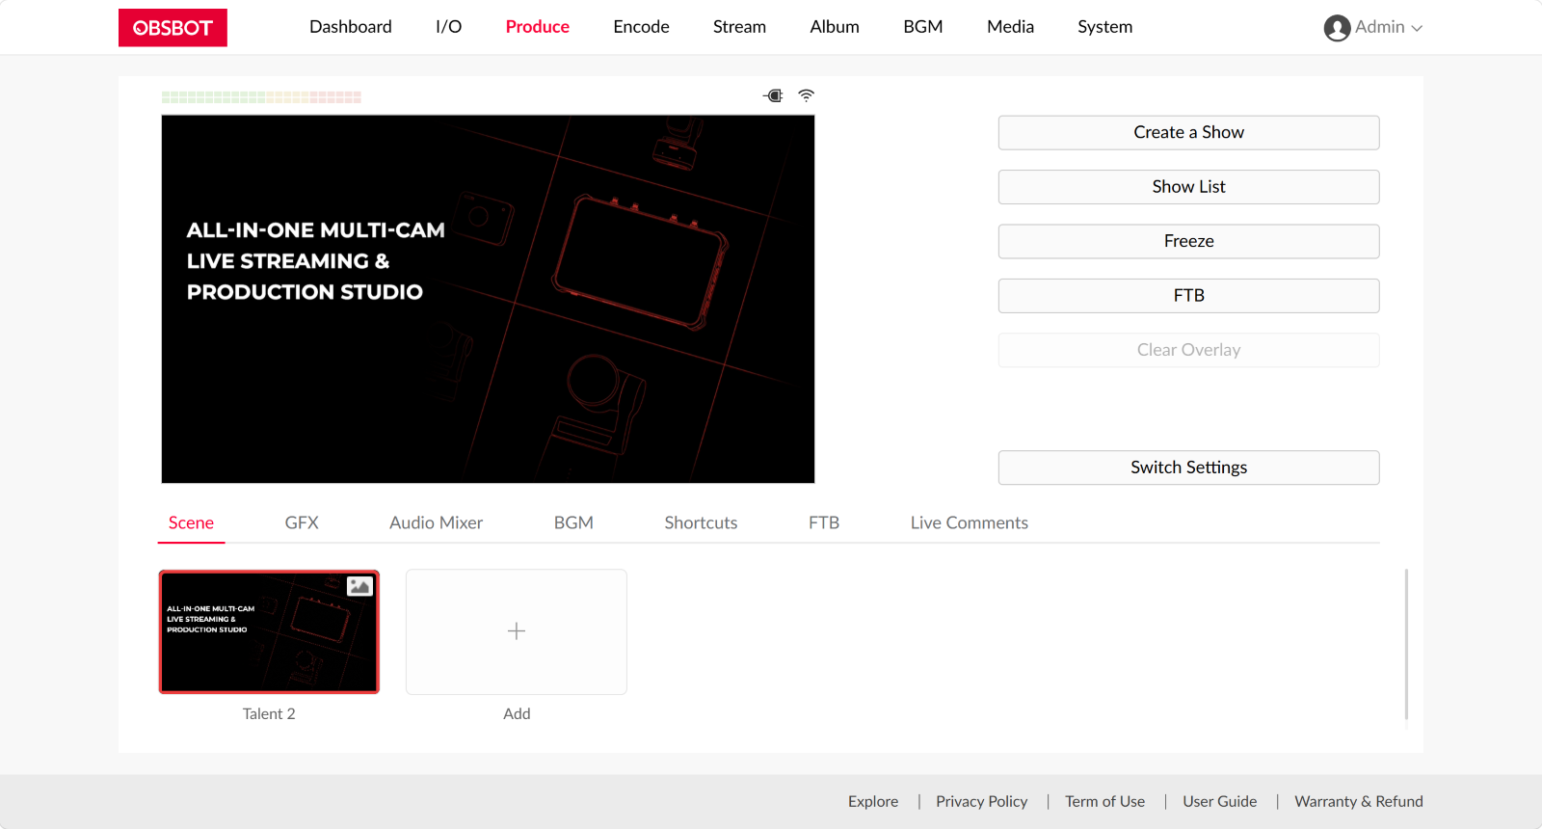Select the BGM tab below preview
Screen dimensions: 1542x829
573,522
